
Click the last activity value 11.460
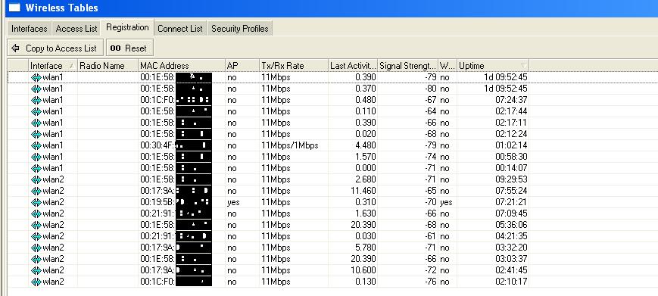(x=363, y=191)
